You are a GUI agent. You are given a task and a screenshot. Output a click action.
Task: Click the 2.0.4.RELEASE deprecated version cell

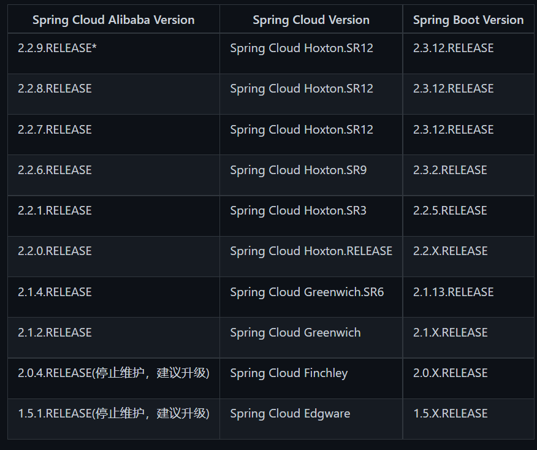point(113,378)
